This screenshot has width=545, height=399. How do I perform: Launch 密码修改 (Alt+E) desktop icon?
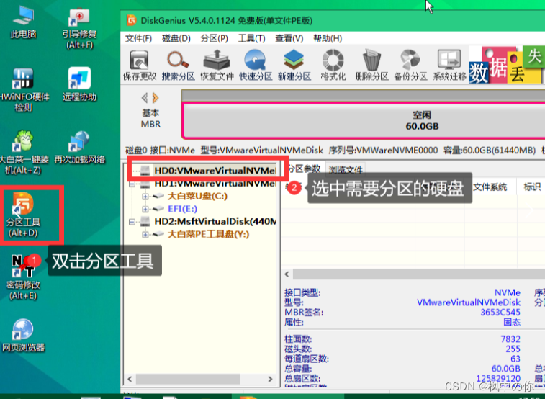click(x=23, y=277)
